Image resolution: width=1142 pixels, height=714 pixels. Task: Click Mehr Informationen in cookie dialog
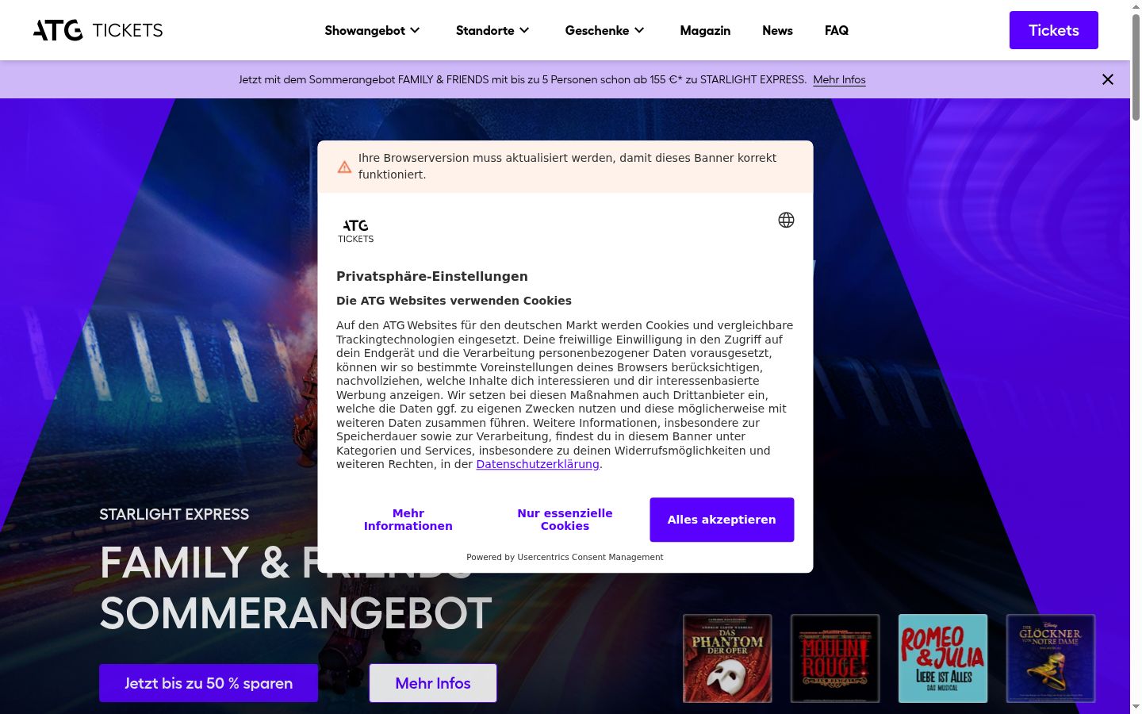[408, 520]
